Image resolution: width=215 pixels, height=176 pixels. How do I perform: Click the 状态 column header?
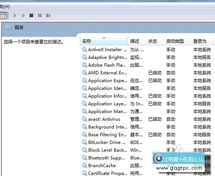pos(155,41)
